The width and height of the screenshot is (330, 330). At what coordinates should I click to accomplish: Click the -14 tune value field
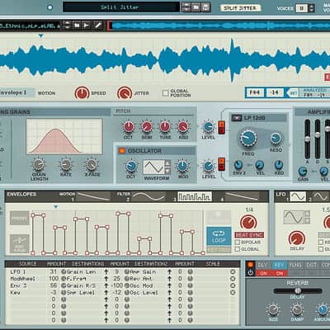(x=275, y=92)
